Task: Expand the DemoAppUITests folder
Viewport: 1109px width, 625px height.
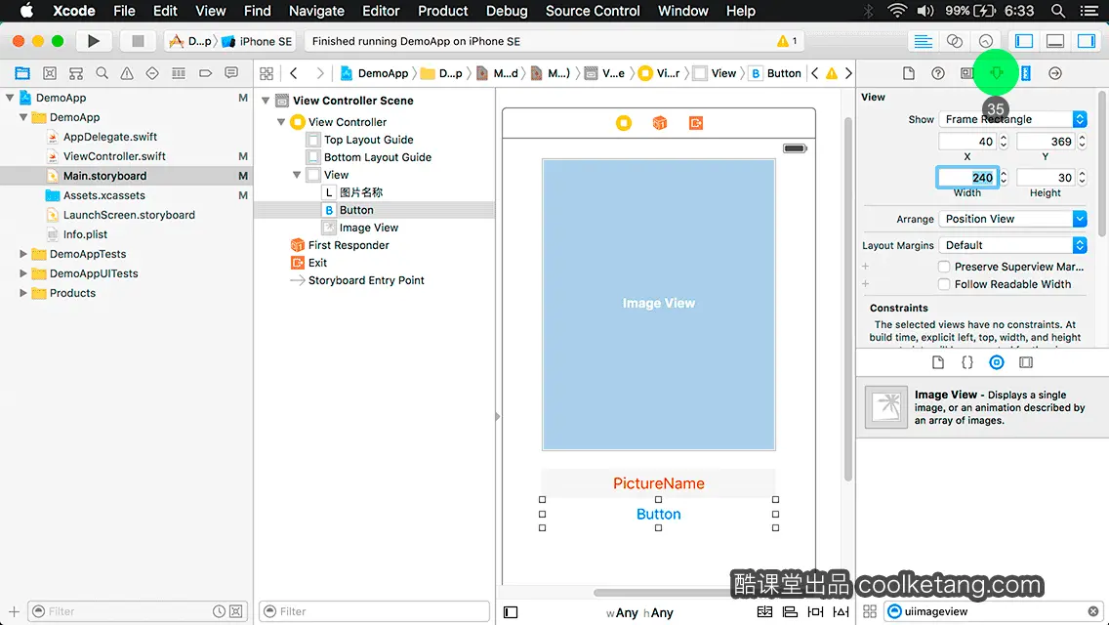Action: (x=23, y=273)
